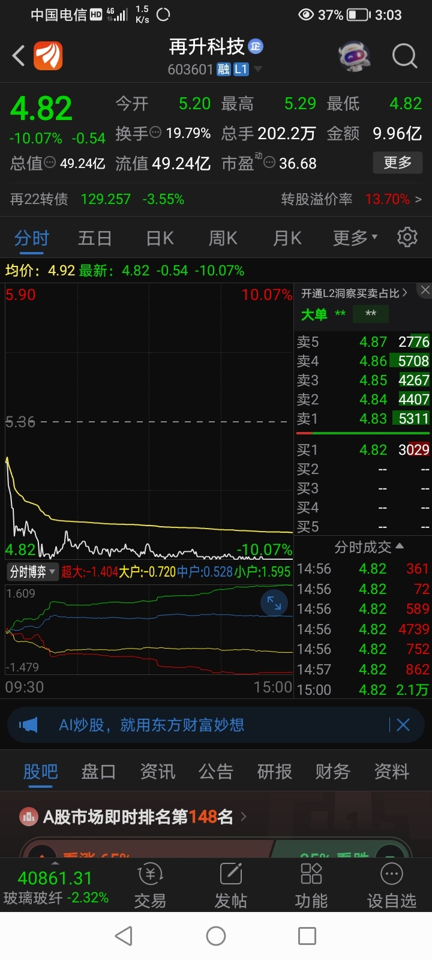Image resolution: width=432 pixels, height=960 pixels.
Task: Open the 发帖 post icon
Action: click(x=231, y=886)
